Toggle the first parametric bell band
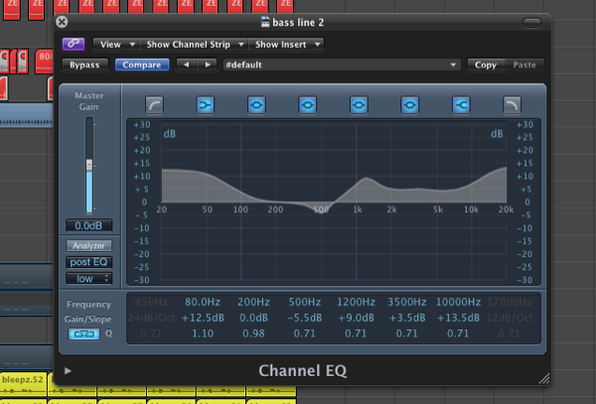This screenshot has height=404, width=596. click(256, 103)
